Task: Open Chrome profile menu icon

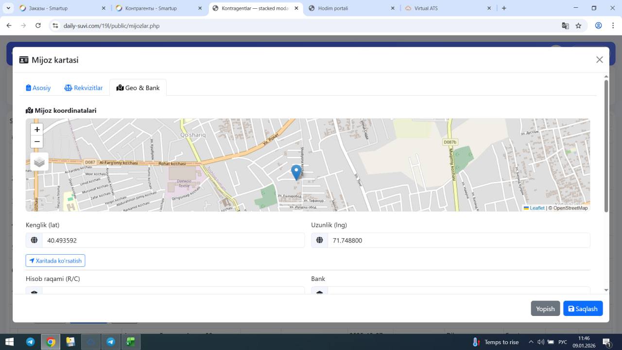Action: (x=598, y=26)
